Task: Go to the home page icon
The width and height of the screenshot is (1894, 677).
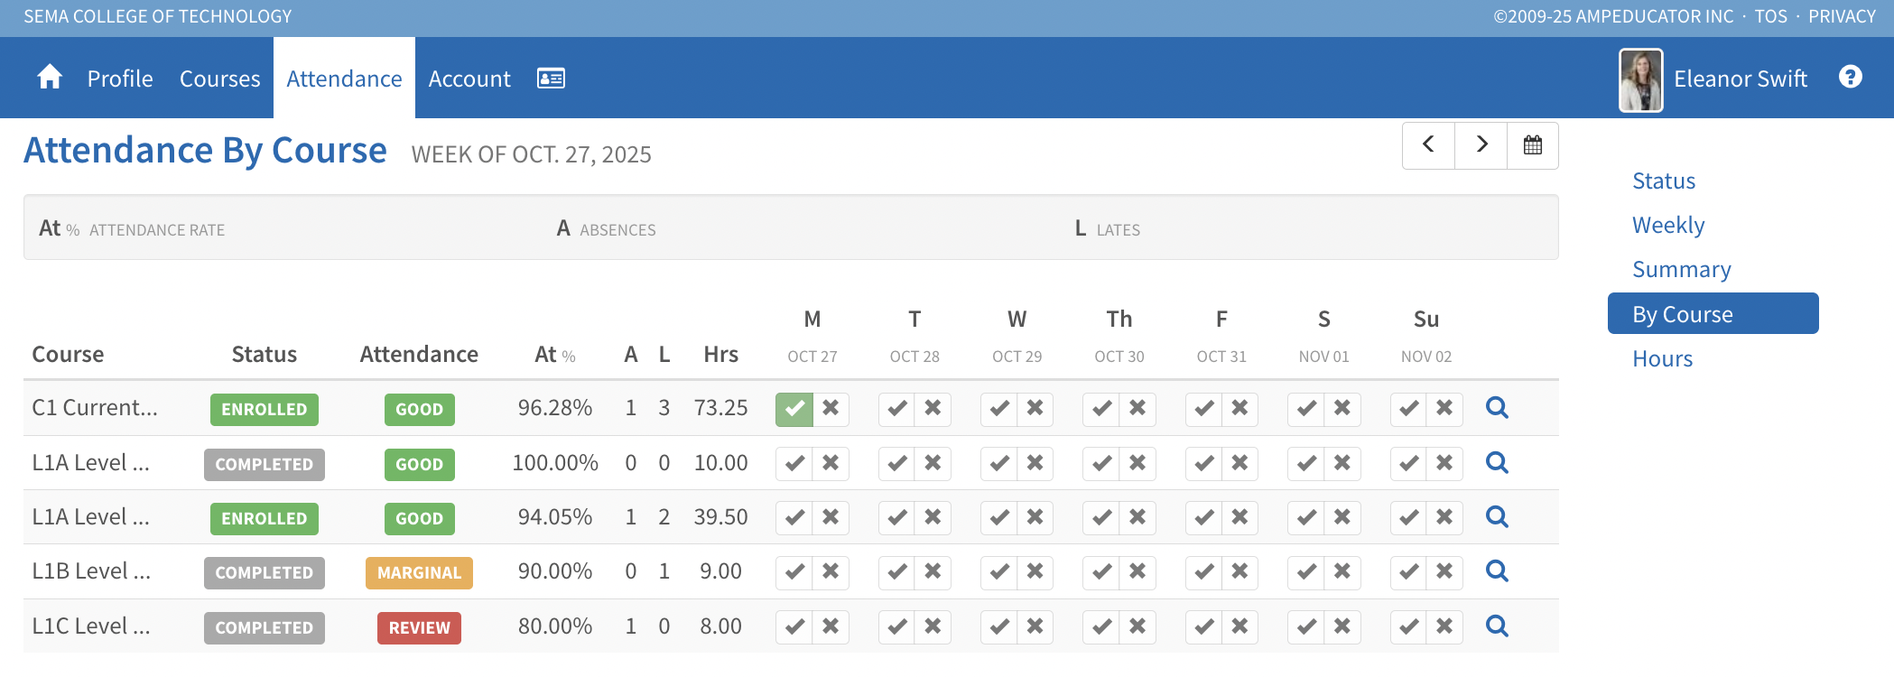Action: (x=50, y=78)
